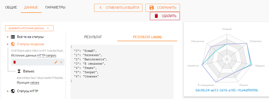Click the HTTP-запрос source type link

click(47, 56)
